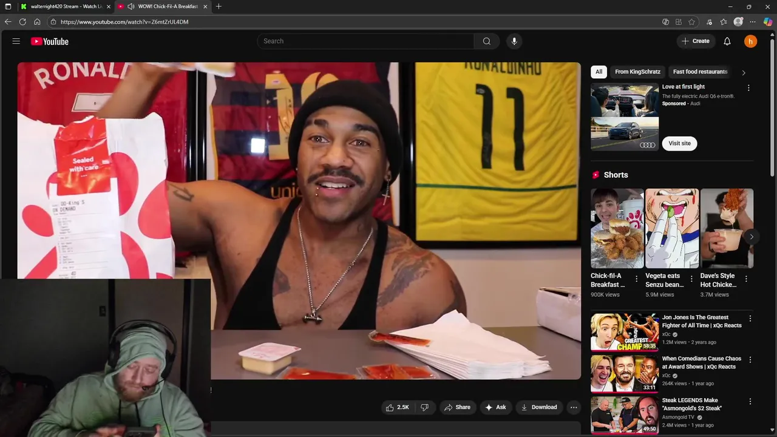Open the Love at first light ad title
This screenshot has height=437, width=777.
[x=683, y=87]
